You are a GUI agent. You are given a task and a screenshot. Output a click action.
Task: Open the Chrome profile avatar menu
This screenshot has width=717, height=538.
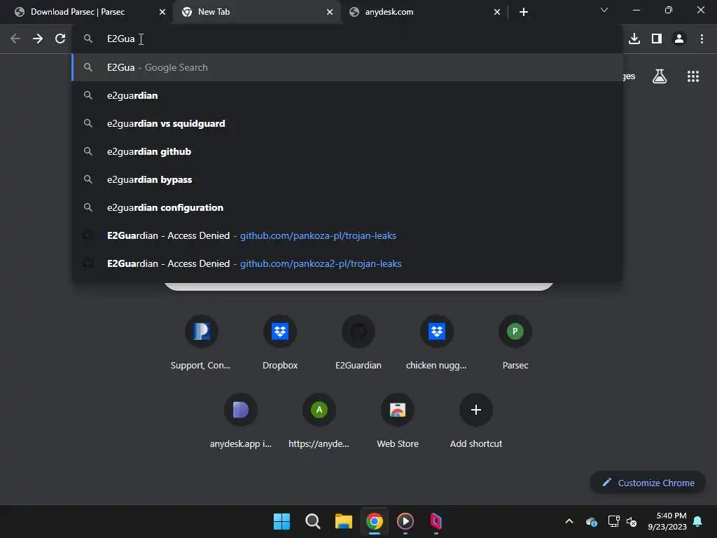[679, 39]
